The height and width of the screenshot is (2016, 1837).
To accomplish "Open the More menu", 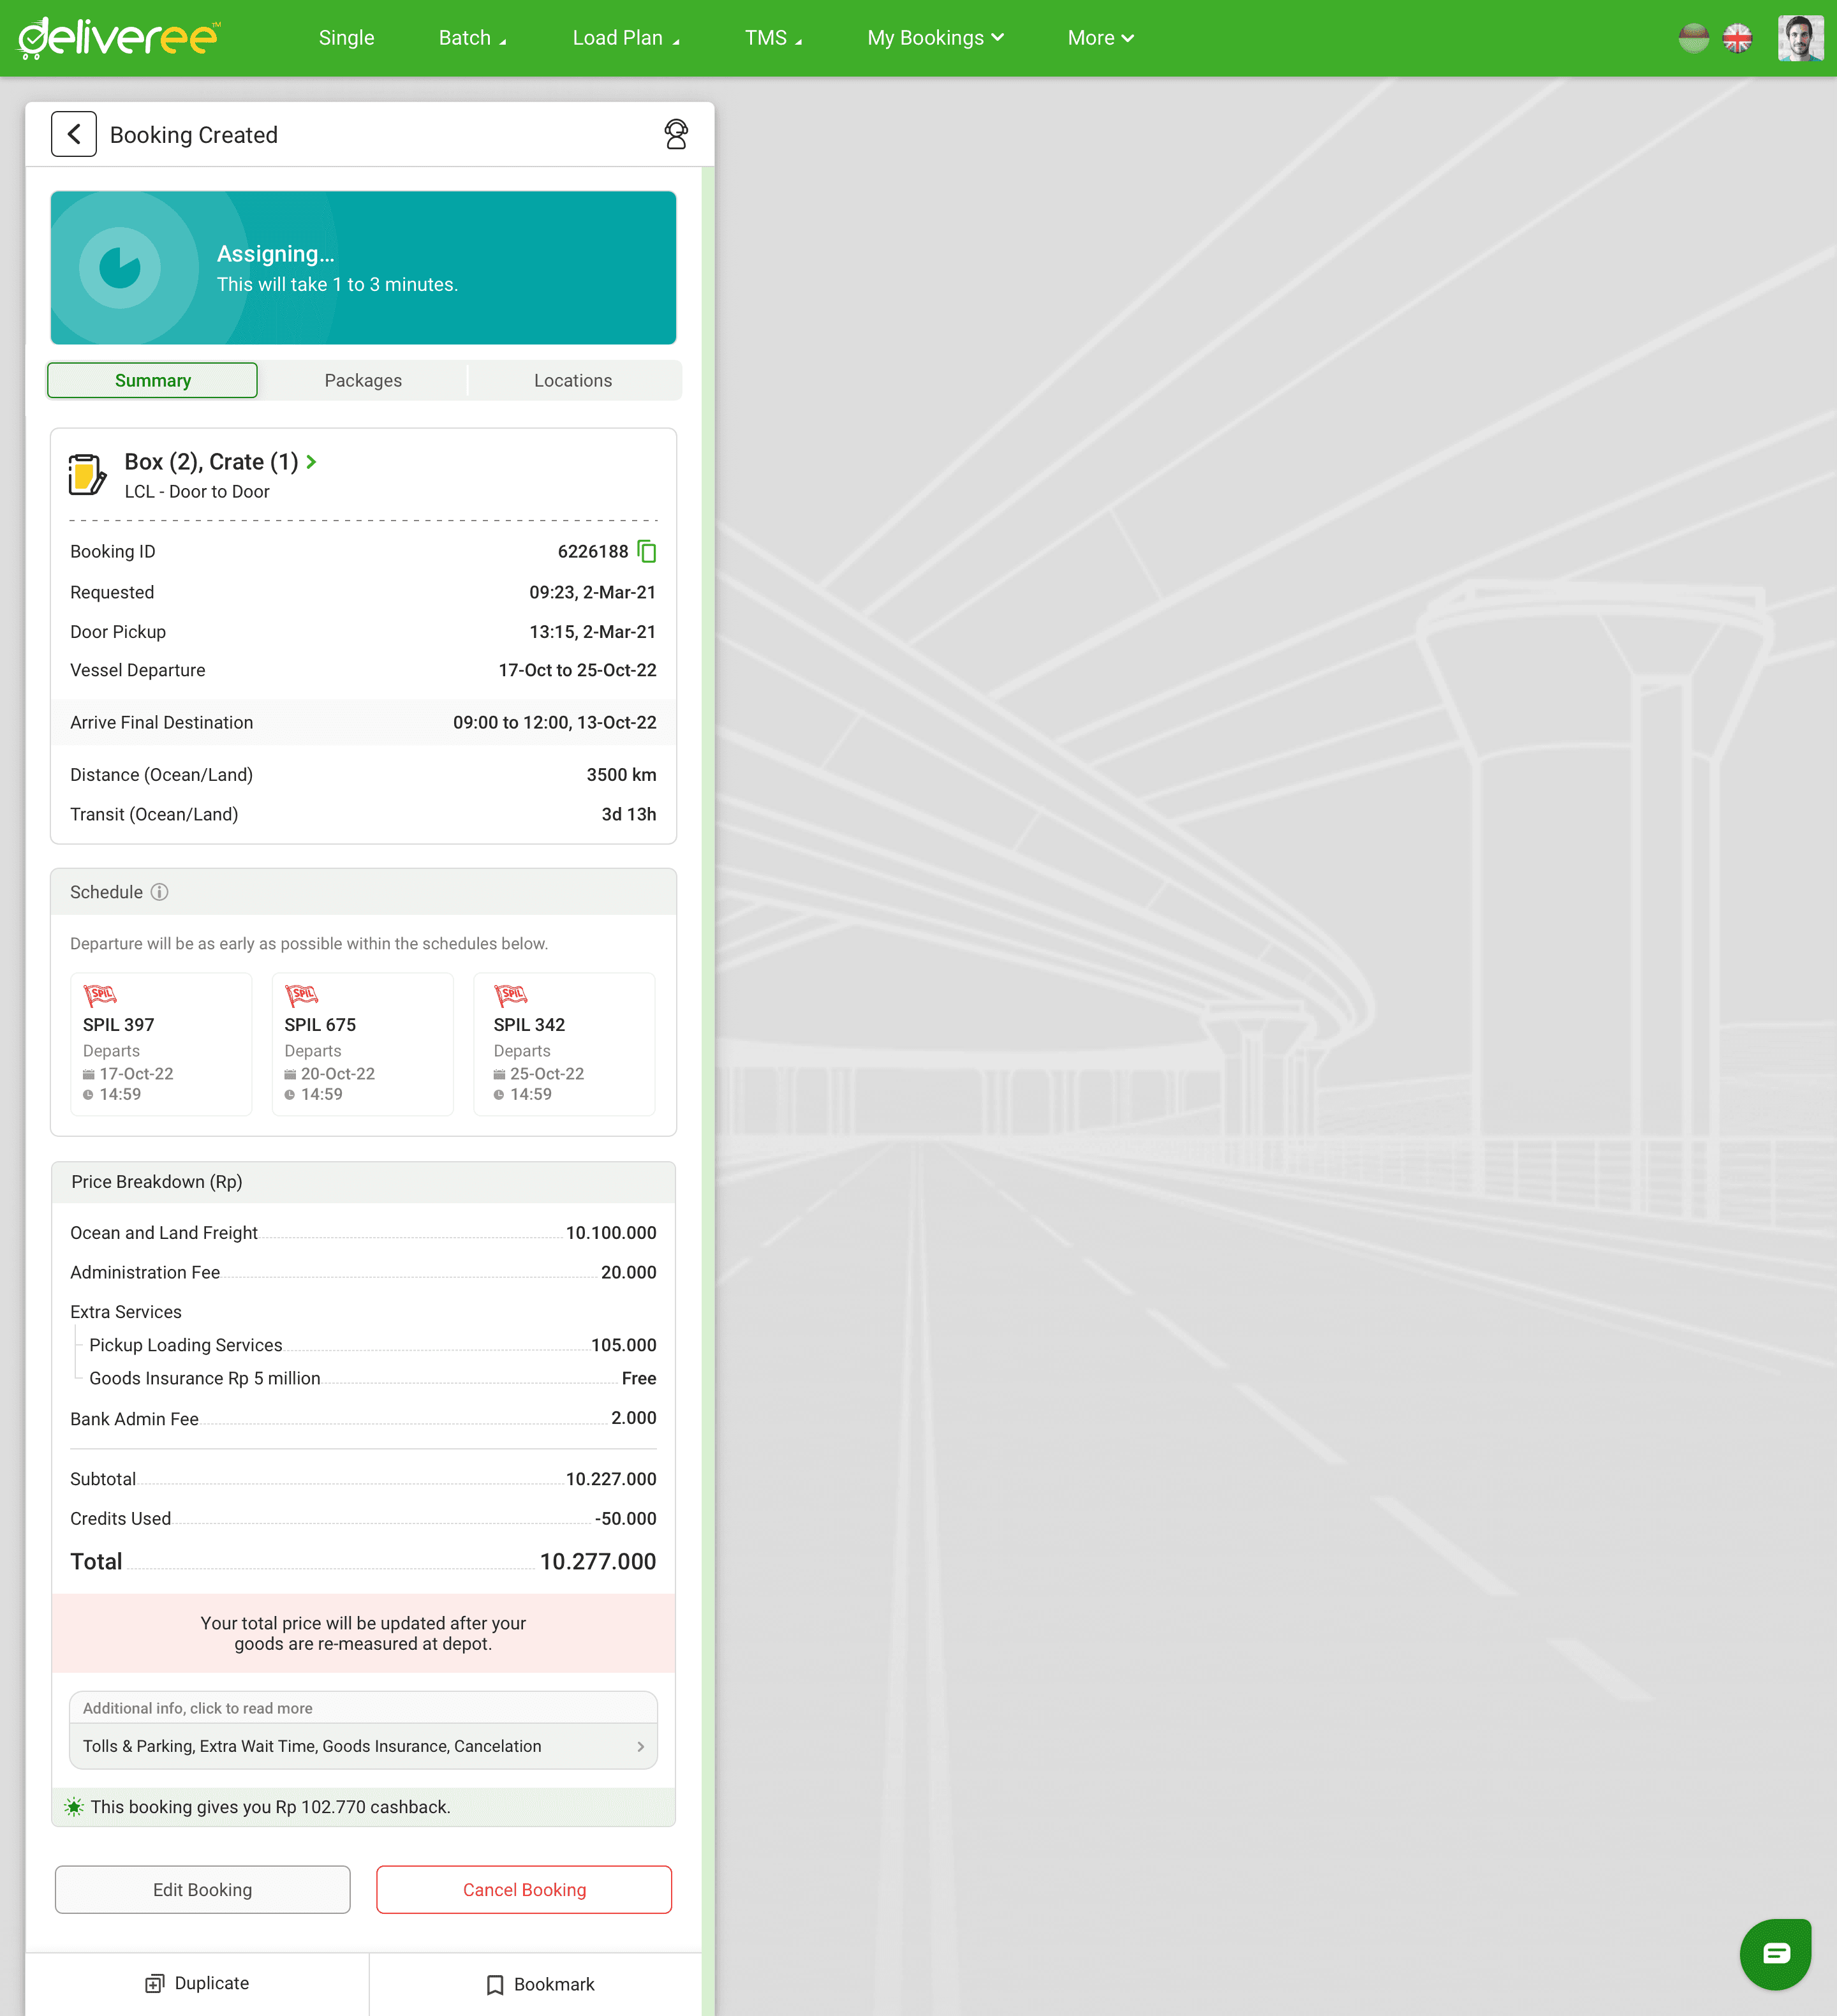I will (1100, 38).
